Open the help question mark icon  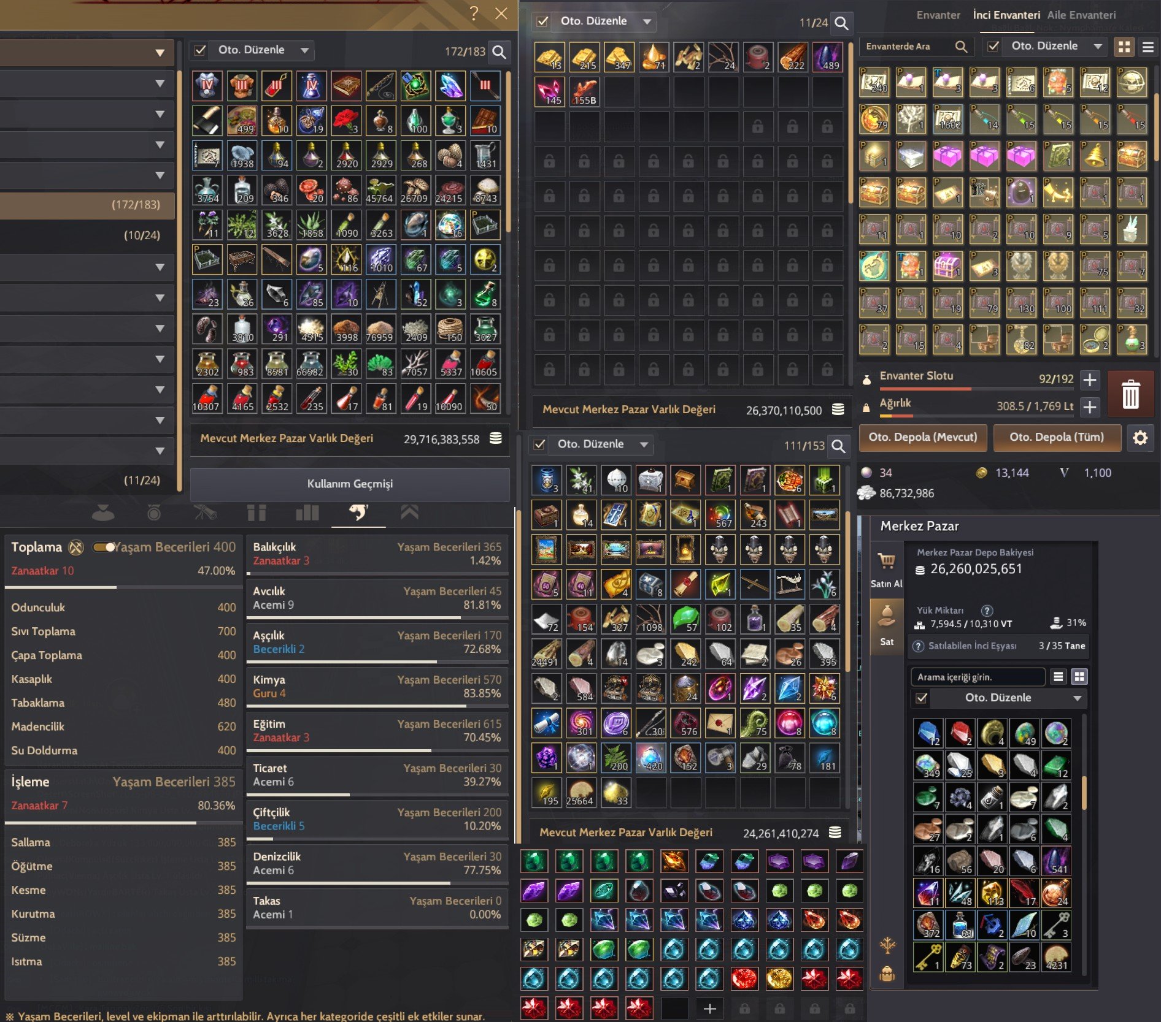click(474, 13)
